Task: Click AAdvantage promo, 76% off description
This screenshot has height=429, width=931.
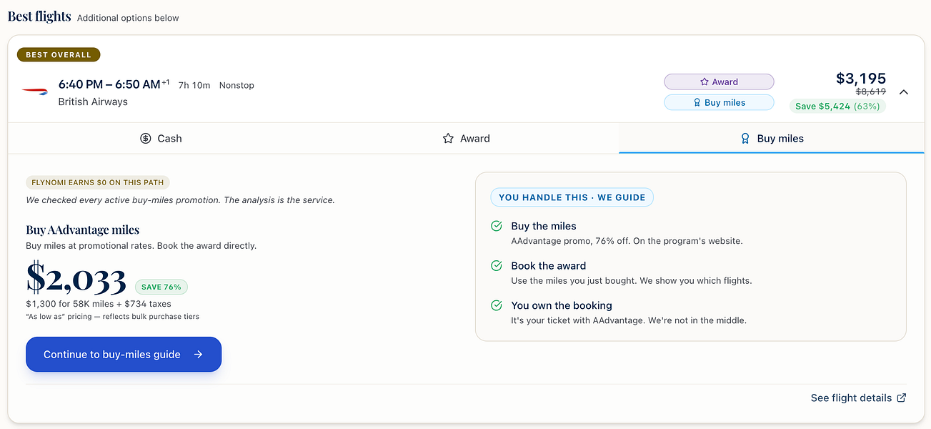Action: 627,241
